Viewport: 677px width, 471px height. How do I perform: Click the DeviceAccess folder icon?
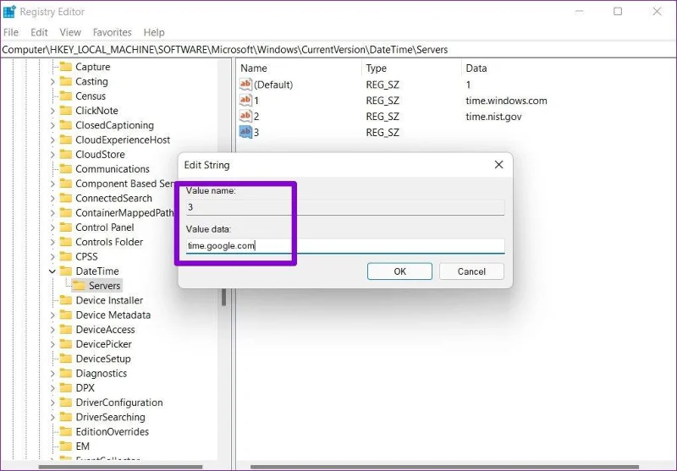tap(66, 330)
